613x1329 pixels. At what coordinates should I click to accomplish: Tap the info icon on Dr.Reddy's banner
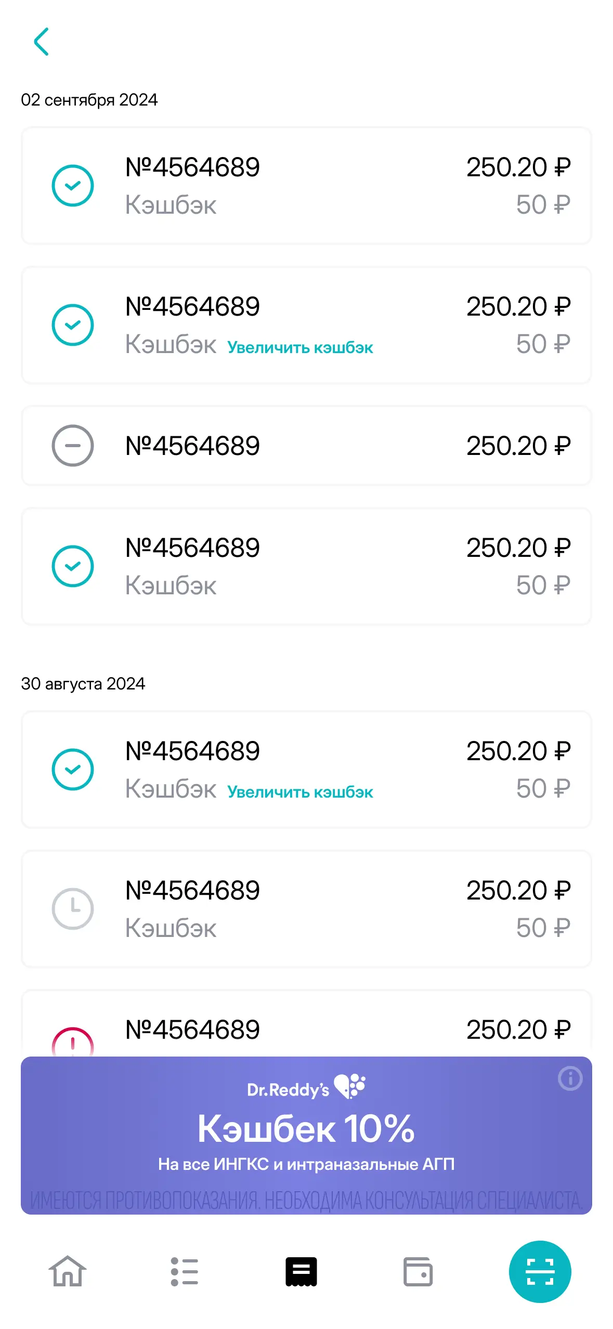570,1078
